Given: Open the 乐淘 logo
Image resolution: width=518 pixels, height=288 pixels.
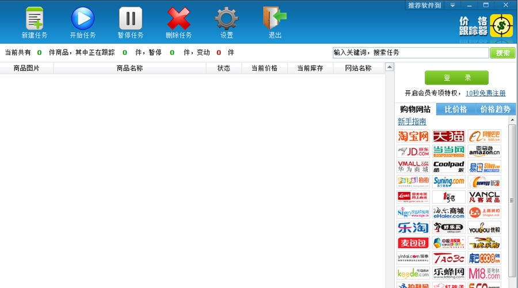Looking at the screenshot, I should click(413, 228).
